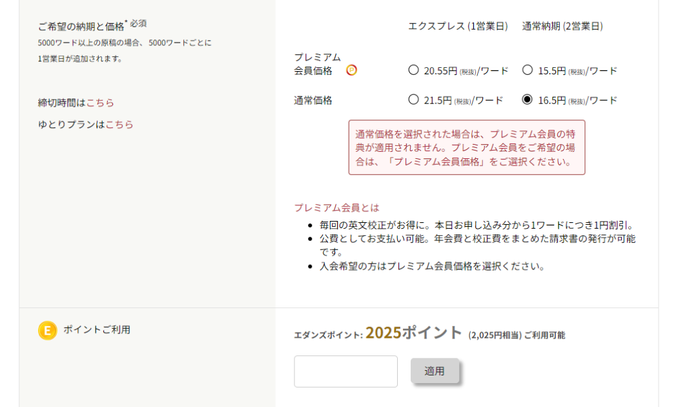Screen dimensions: 678x407
Task: Click the プレミアム会員とは heading
Action: [336, 207]
